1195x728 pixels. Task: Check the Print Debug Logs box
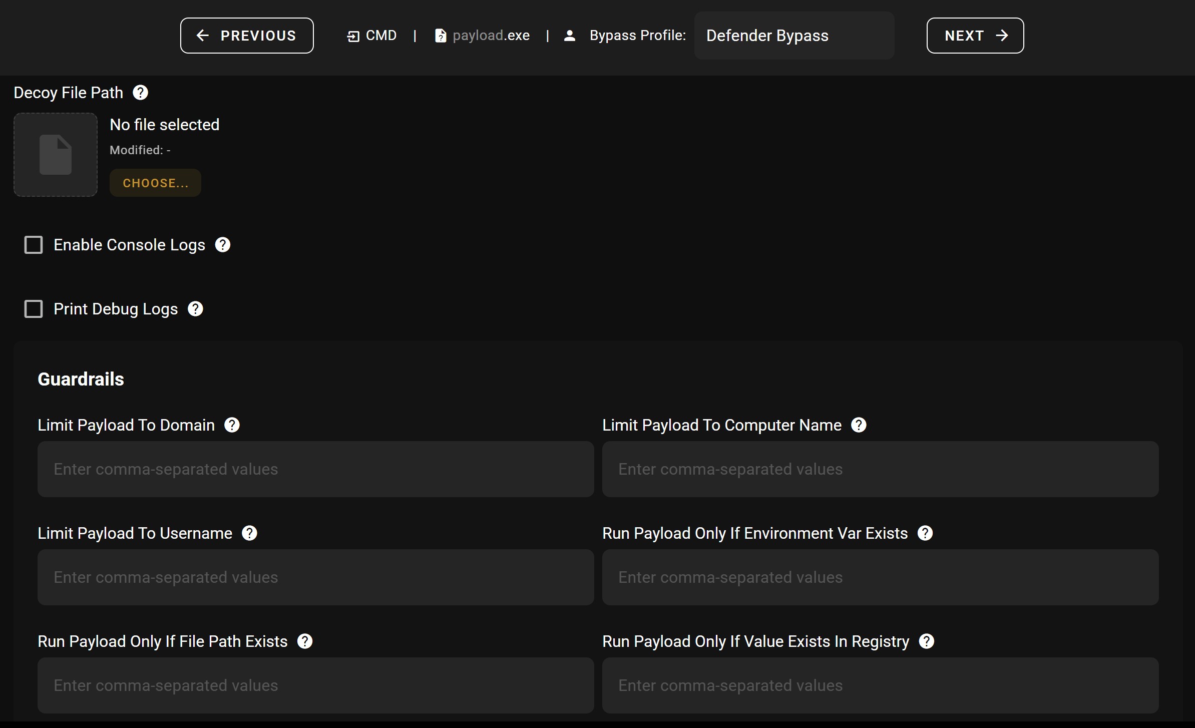click(x=34, y=309)
